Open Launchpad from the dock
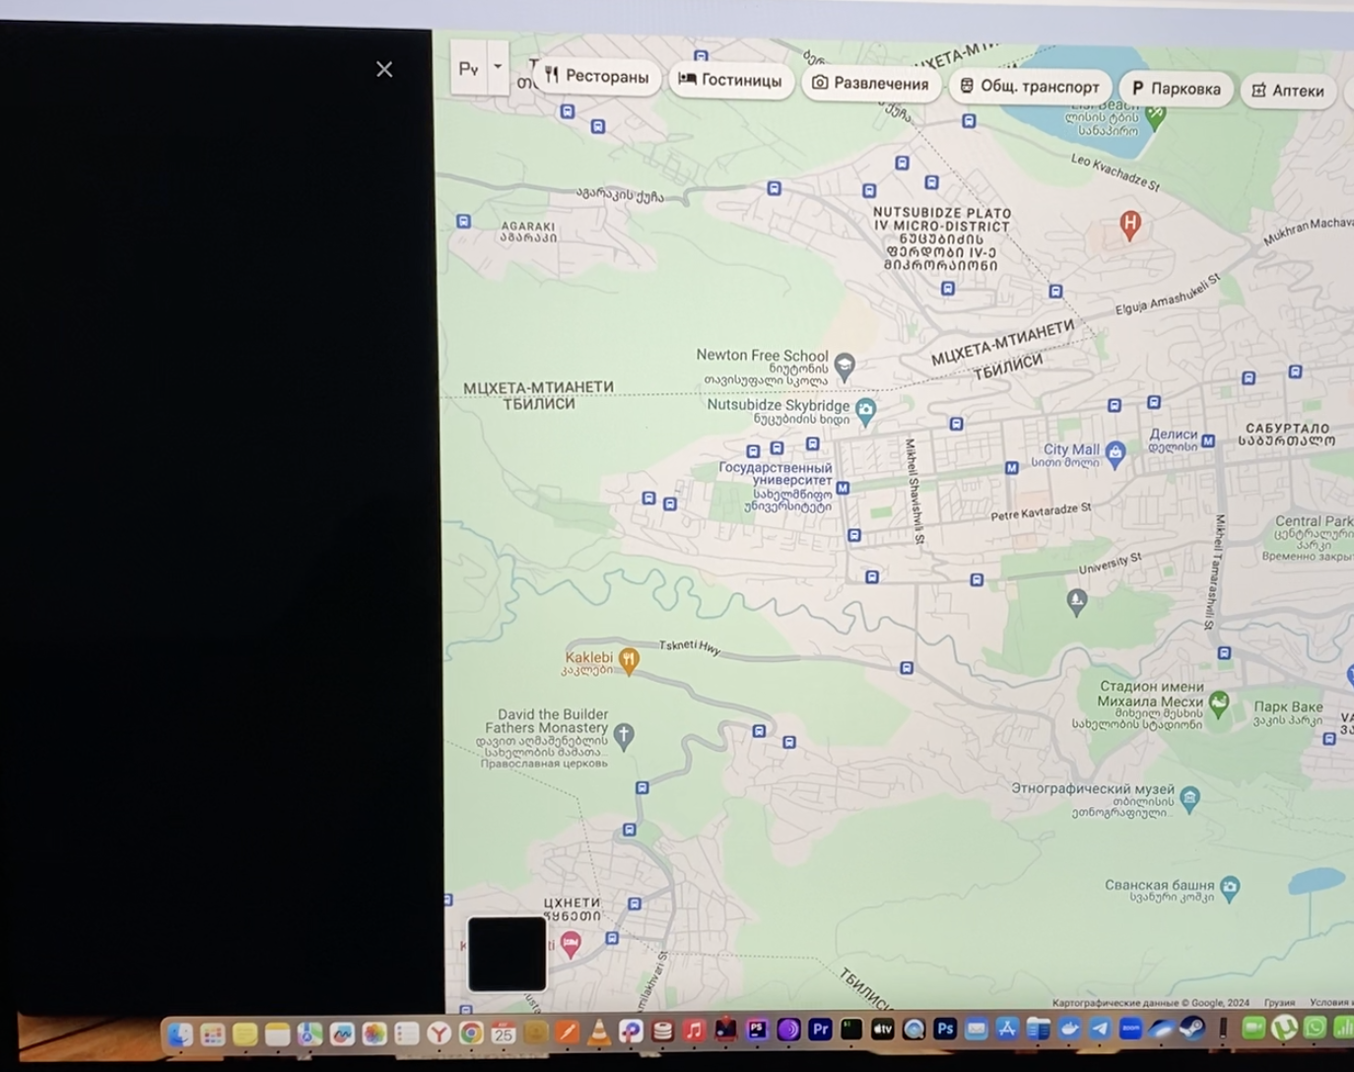 [x=212, y=1034]
